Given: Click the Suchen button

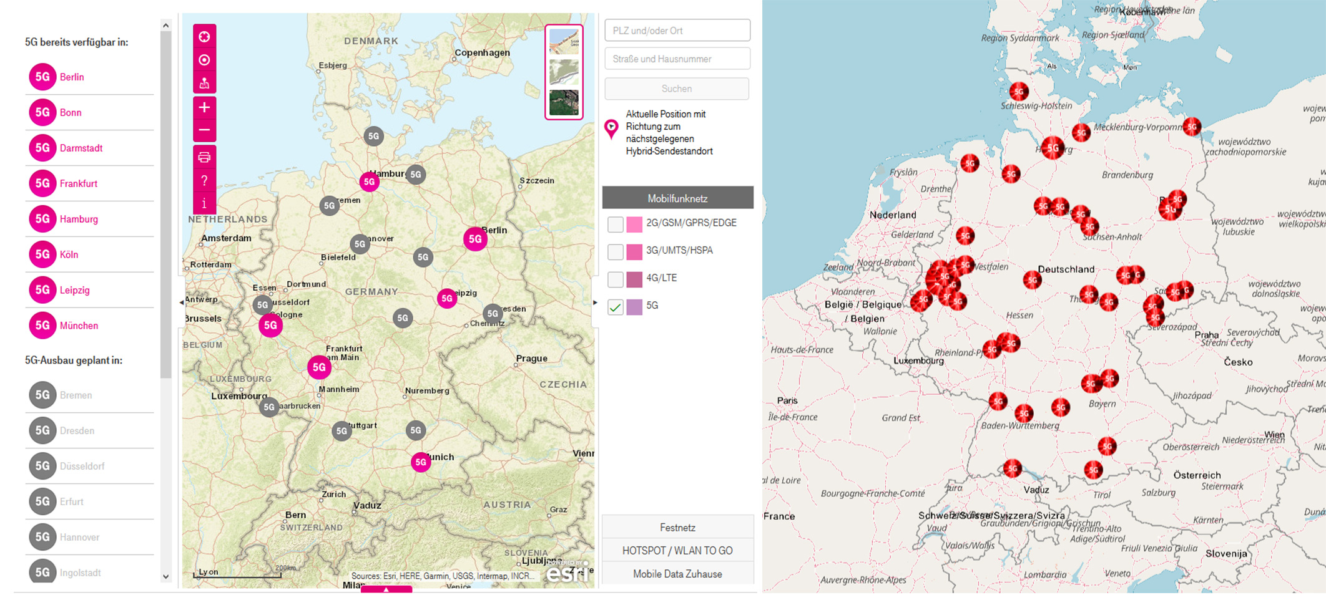Looking at the screenshot, I should [x=677, y=89].
